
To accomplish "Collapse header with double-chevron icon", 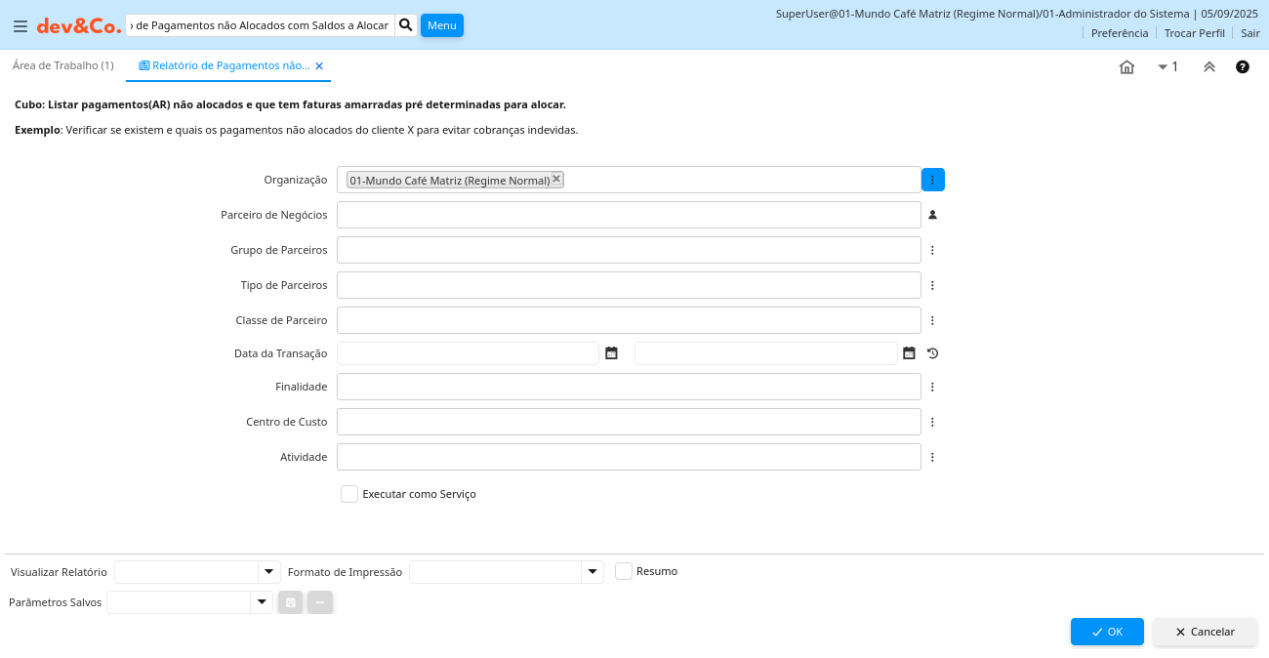I will click(x=1208, y=66).
